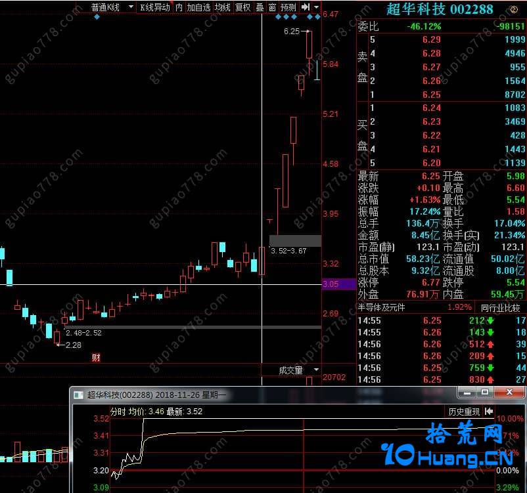Image resolution: width=527 pixels, height=493 pixels.
Task: Select buy level 1 price 6.24
Action: click(432, 108)
